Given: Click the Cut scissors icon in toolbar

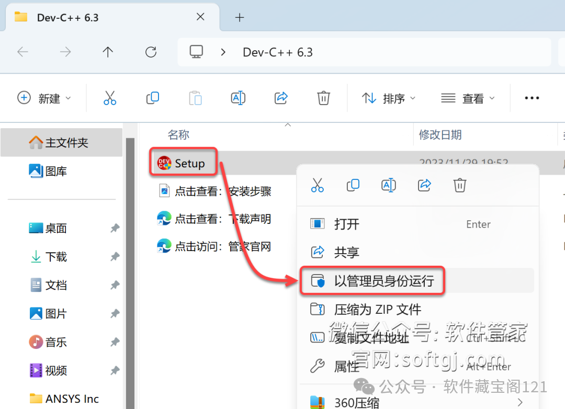Looking at the screenshot, I should [110, 98].
